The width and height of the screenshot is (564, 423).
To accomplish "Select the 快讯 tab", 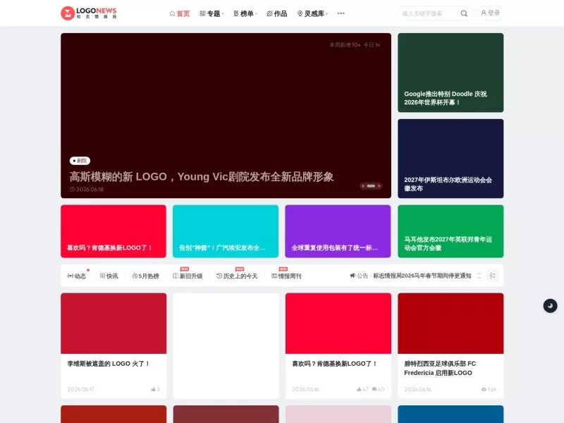I will pos(109,276).
